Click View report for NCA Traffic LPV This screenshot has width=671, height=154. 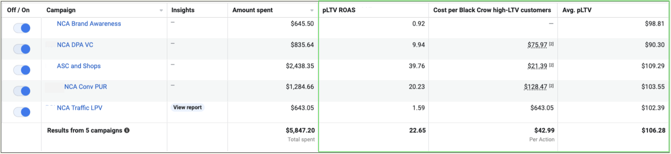187,108
